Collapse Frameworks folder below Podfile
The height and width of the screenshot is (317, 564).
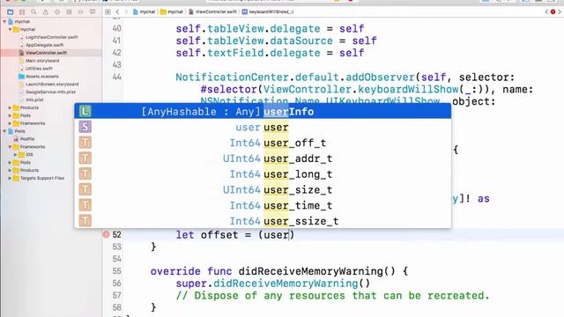tap(10, 147)
